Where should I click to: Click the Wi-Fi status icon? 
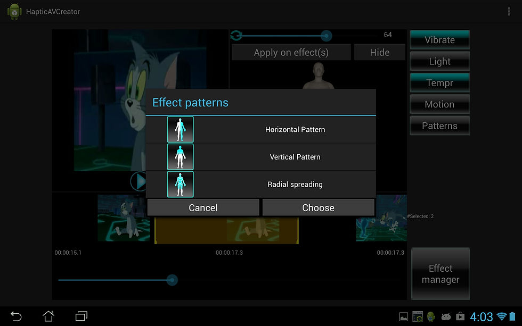(501, 316)
